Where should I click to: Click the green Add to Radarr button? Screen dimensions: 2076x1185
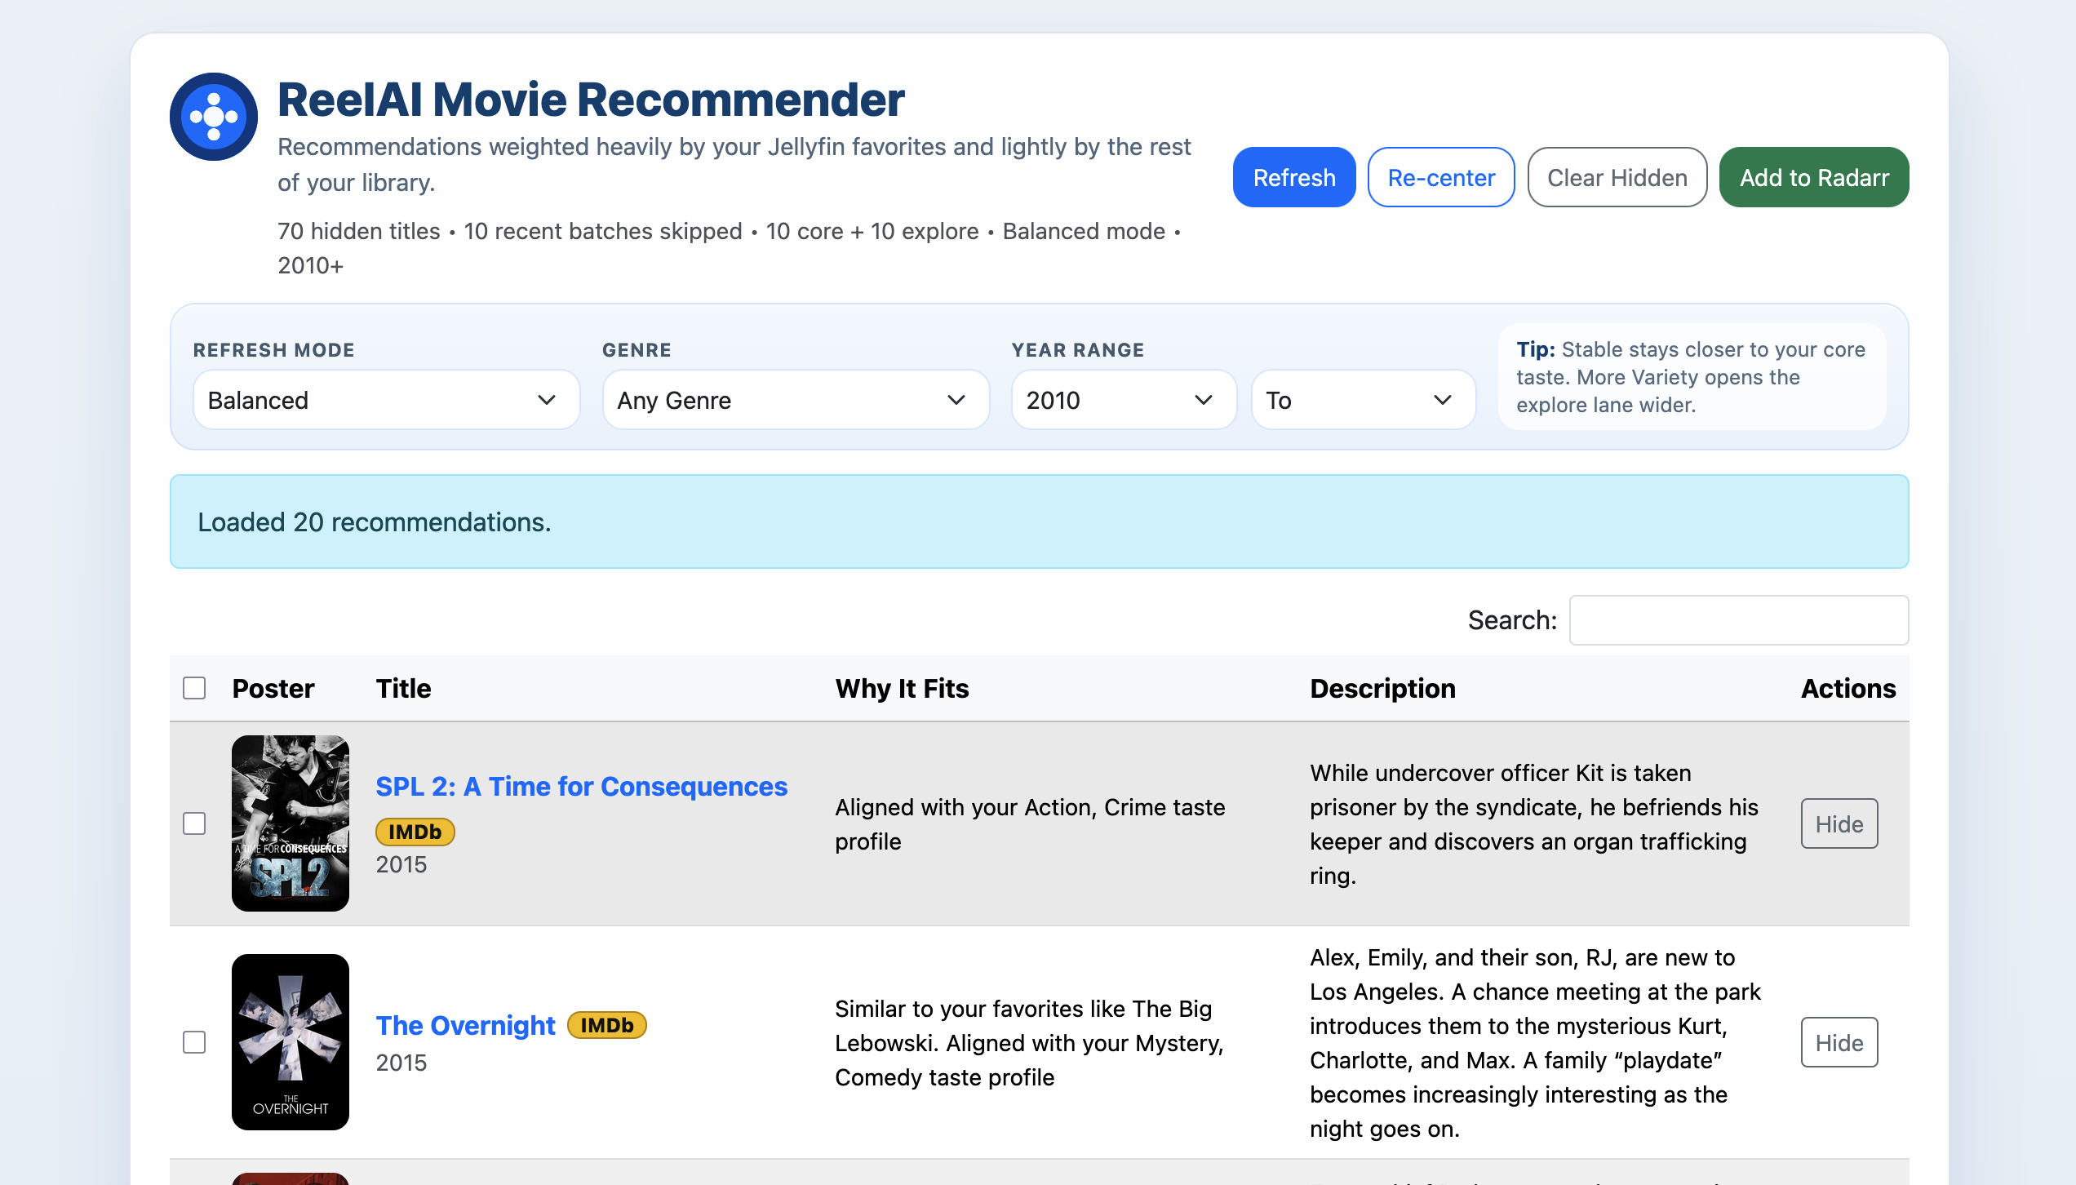tap(1814, 177)
